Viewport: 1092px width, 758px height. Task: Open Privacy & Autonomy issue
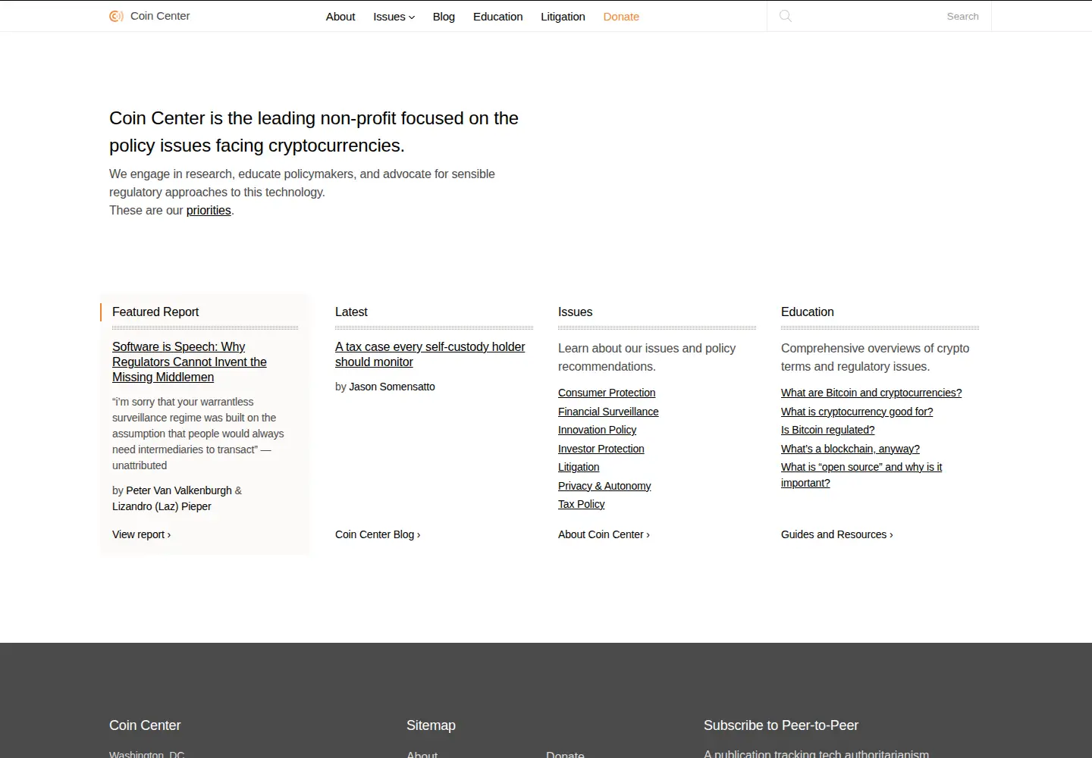click(604, 486)
